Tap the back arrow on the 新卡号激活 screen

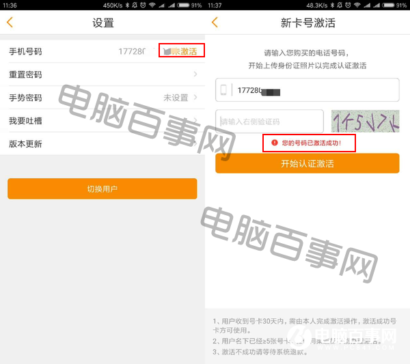(x=215, y=23)
